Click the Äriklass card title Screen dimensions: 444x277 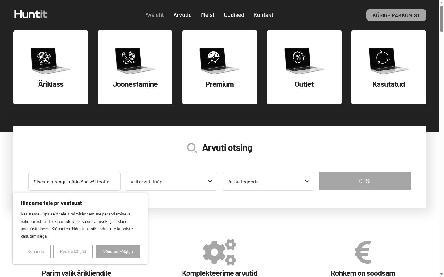pyautogui.click(x=51, y=84)
